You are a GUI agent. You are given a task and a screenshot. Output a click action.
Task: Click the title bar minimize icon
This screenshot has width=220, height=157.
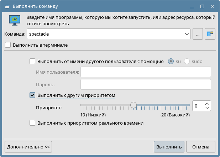pyautogui.click(x=192, y=6)
